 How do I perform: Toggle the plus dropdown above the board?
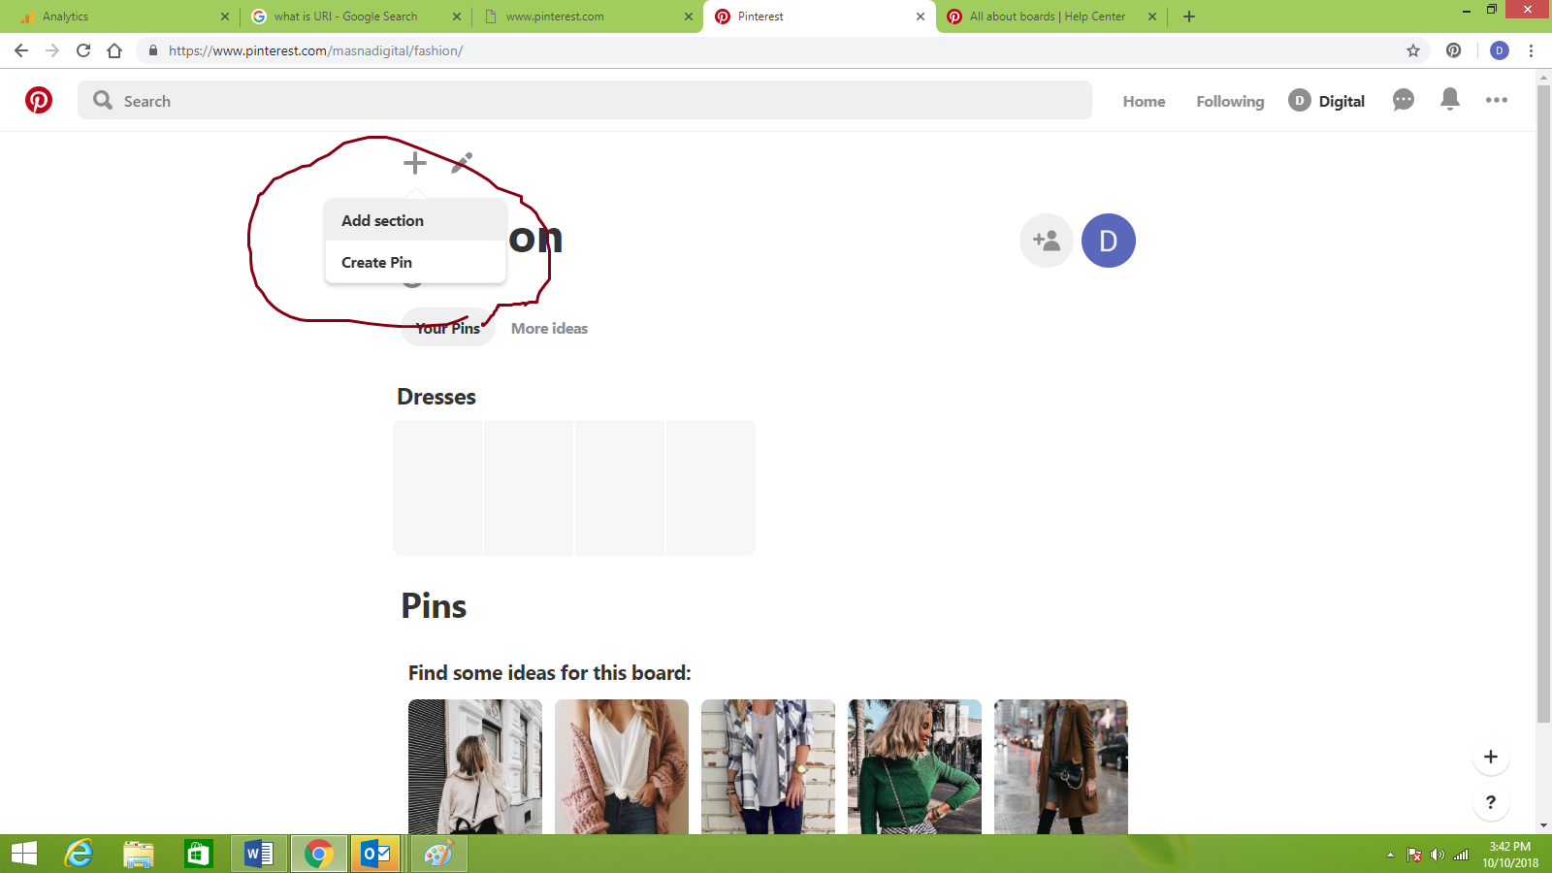[x=415, y=163]
